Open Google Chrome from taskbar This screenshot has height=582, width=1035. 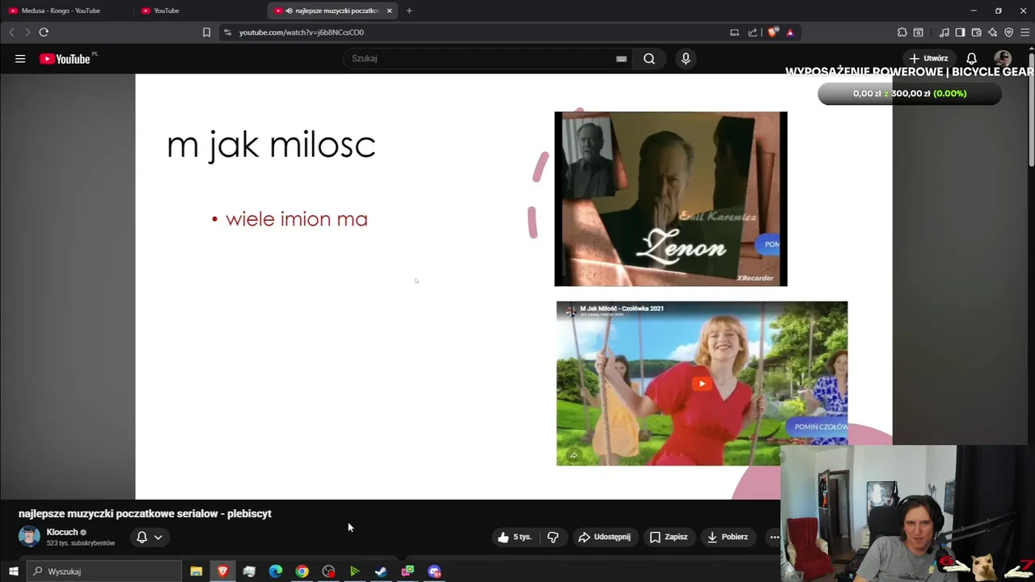[302, 571]
